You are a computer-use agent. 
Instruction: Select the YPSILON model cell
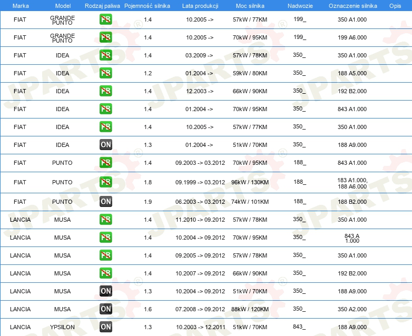click(62, 327)
